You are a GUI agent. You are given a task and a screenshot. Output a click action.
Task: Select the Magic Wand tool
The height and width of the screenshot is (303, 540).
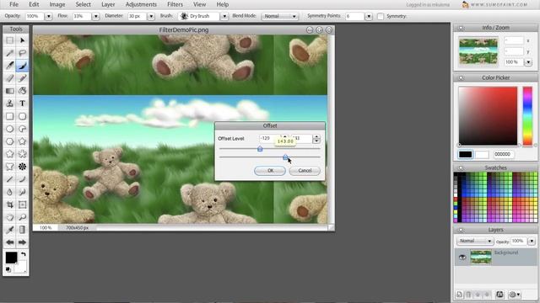pyautogui.click(x=9, y=53)
